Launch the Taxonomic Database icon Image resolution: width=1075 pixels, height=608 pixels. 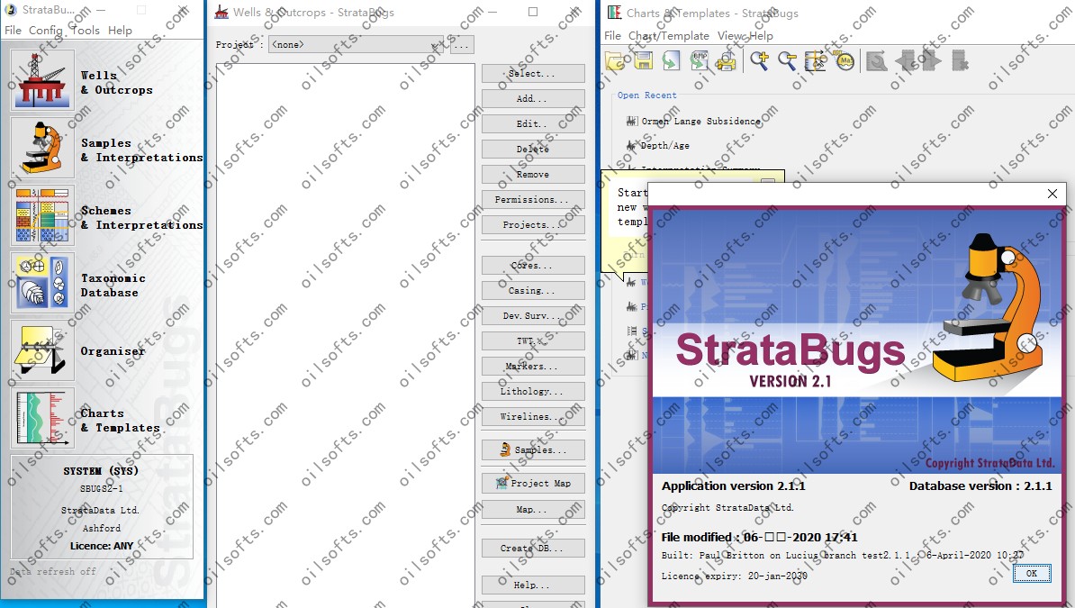[x=42, y=283]
